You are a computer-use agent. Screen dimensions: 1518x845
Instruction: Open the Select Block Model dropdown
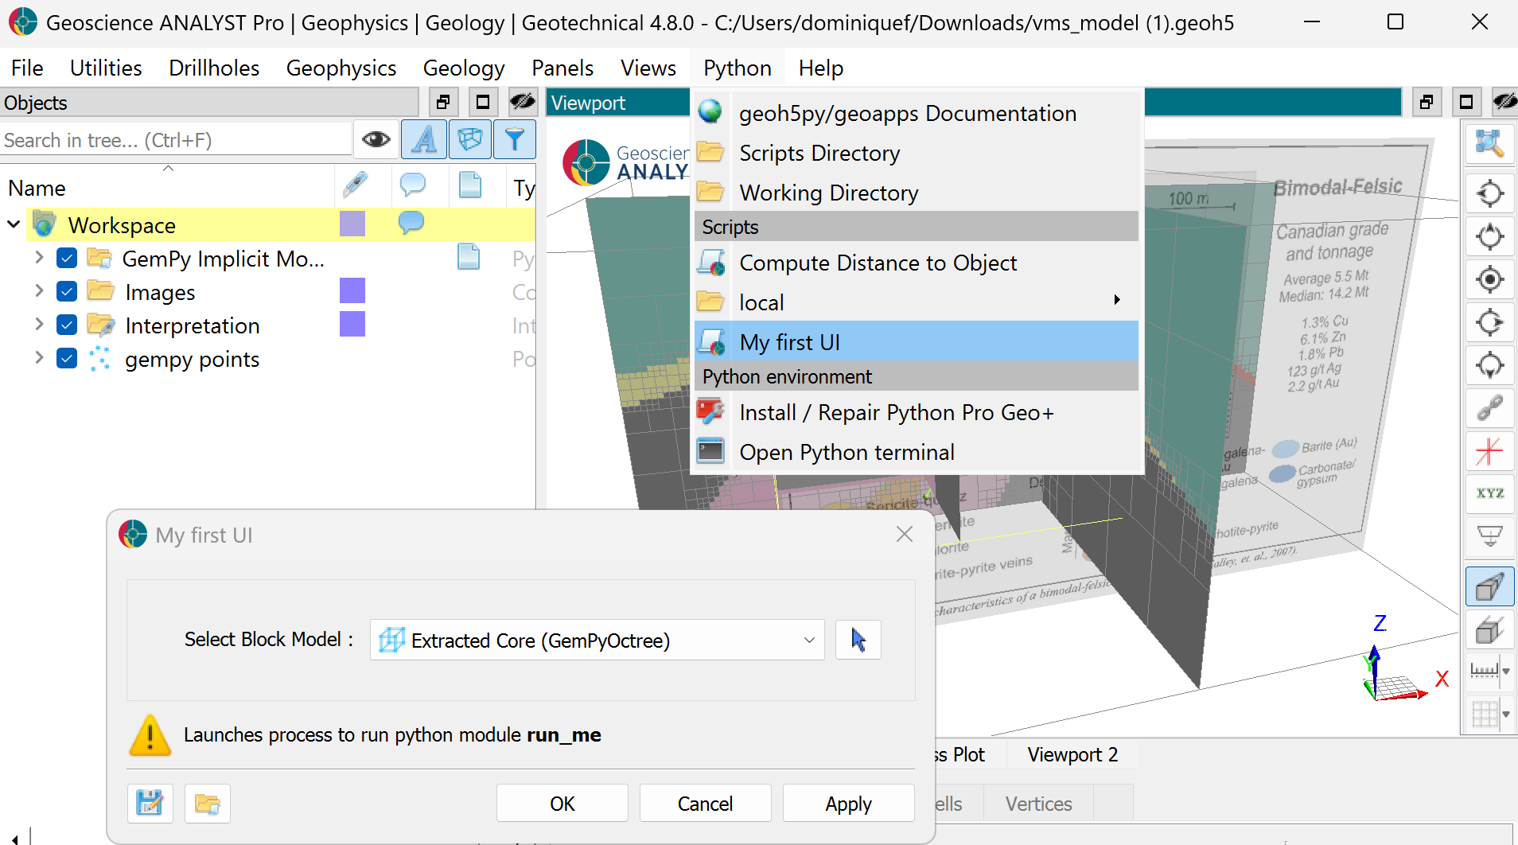pyautogui.click(x=597, y=640)
